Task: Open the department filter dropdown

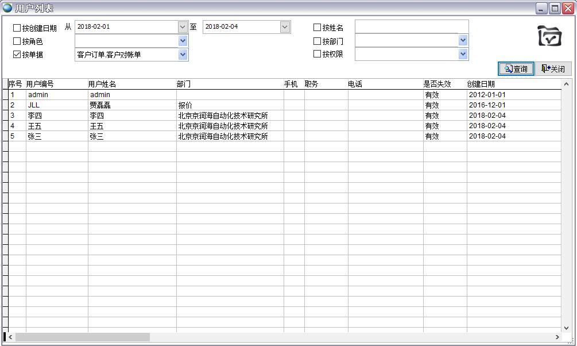Action: [x=463, y=40]
